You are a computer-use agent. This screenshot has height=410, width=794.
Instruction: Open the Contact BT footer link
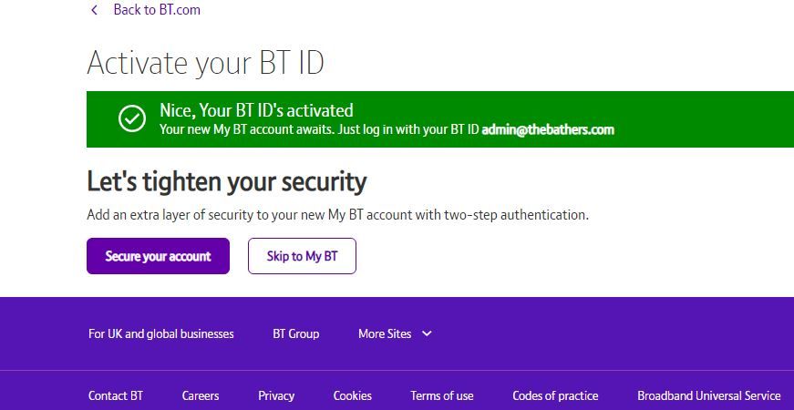point(116,395)
